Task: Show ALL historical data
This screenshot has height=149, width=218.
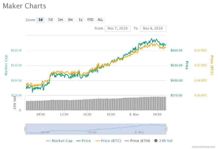Action: coord(100,20)
